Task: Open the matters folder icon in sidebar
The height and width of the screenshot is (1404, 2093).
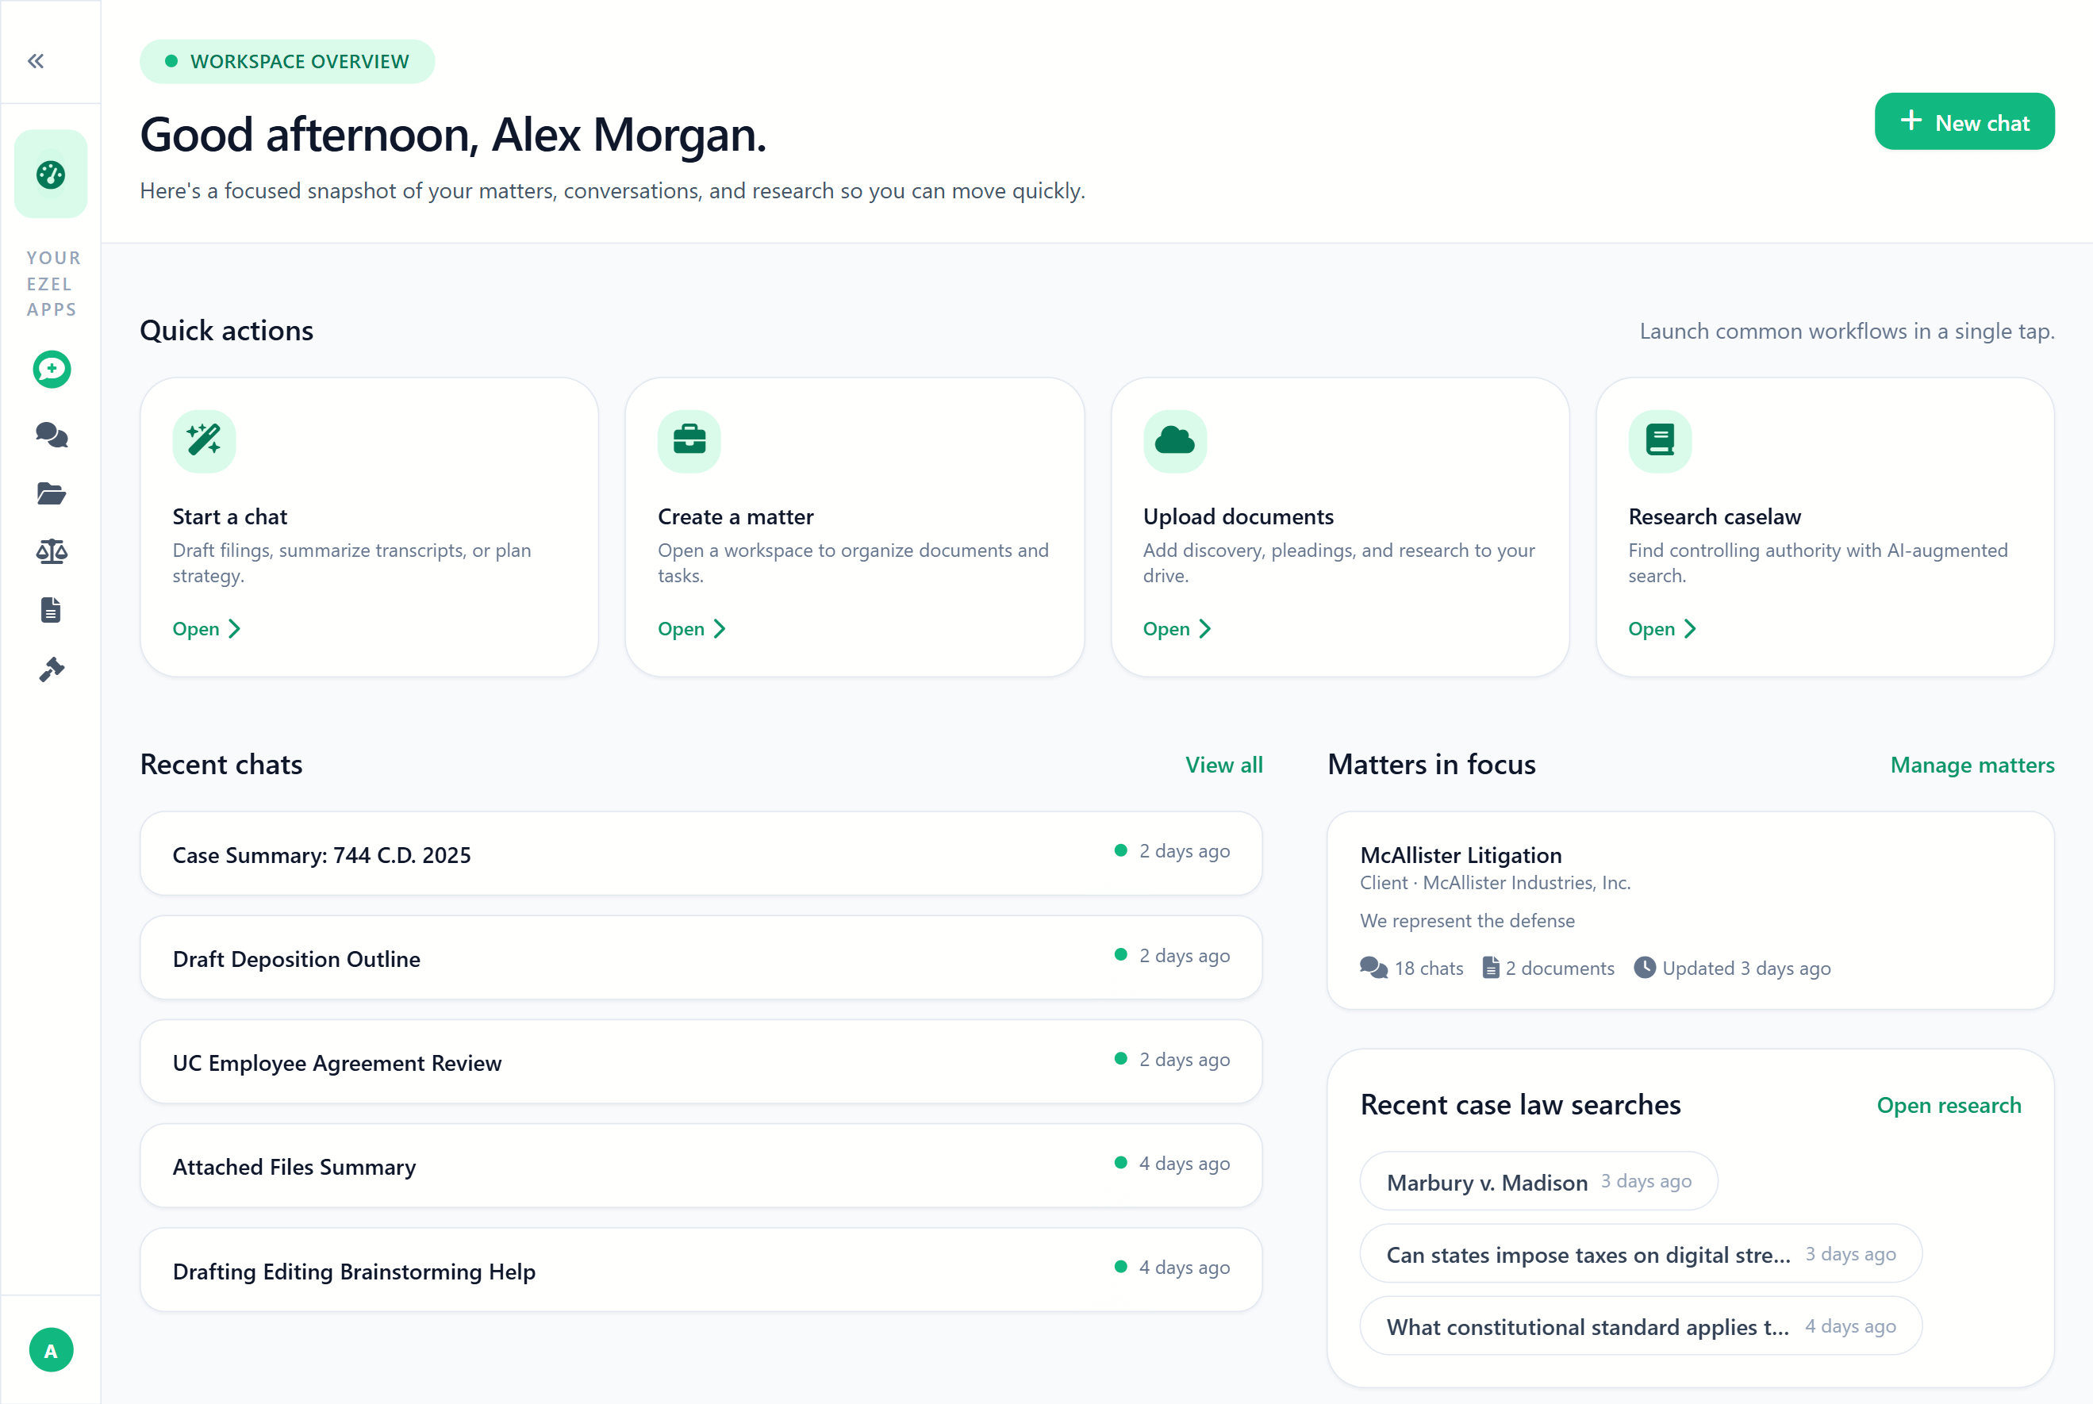Action: pos(51,494)
